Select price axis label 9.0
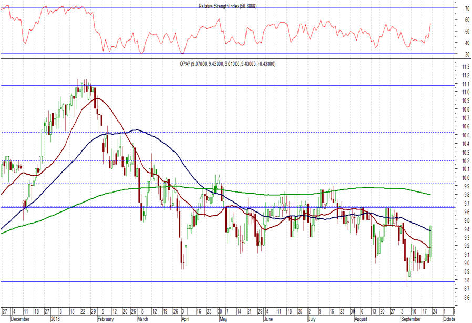 pos(467,263)
